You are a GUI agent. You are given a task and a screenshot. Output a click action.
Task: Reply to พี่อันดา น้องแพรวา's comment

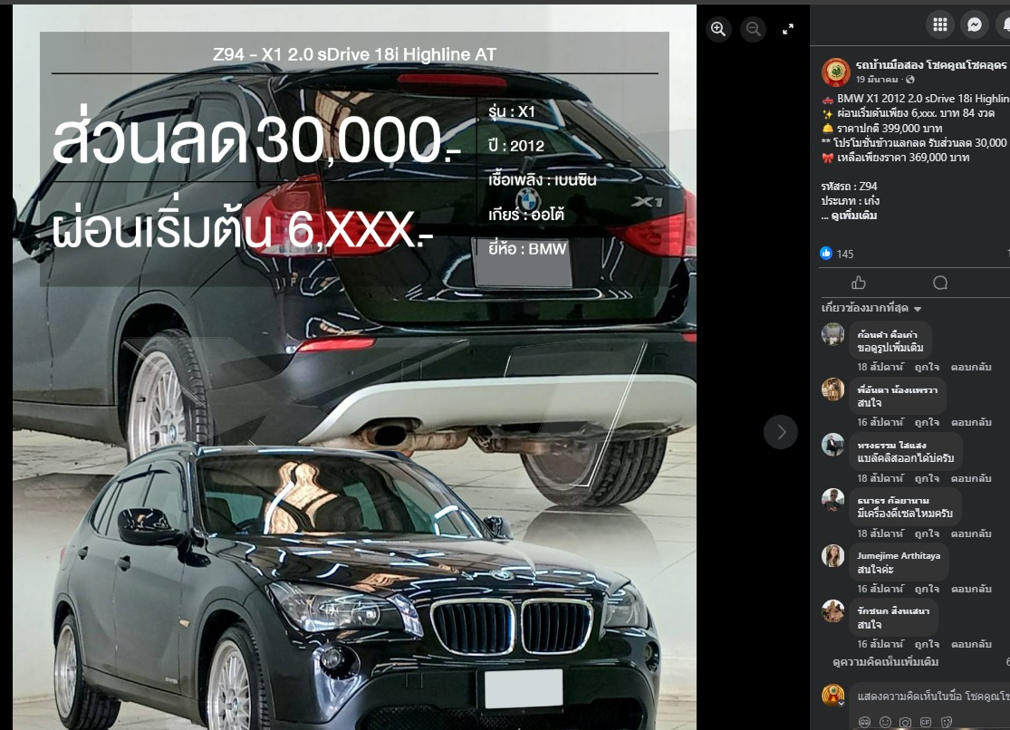(x=971, y=422)
